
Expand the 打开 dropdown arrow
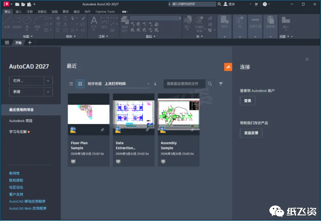pyautogui.click(x=48, y=81)
